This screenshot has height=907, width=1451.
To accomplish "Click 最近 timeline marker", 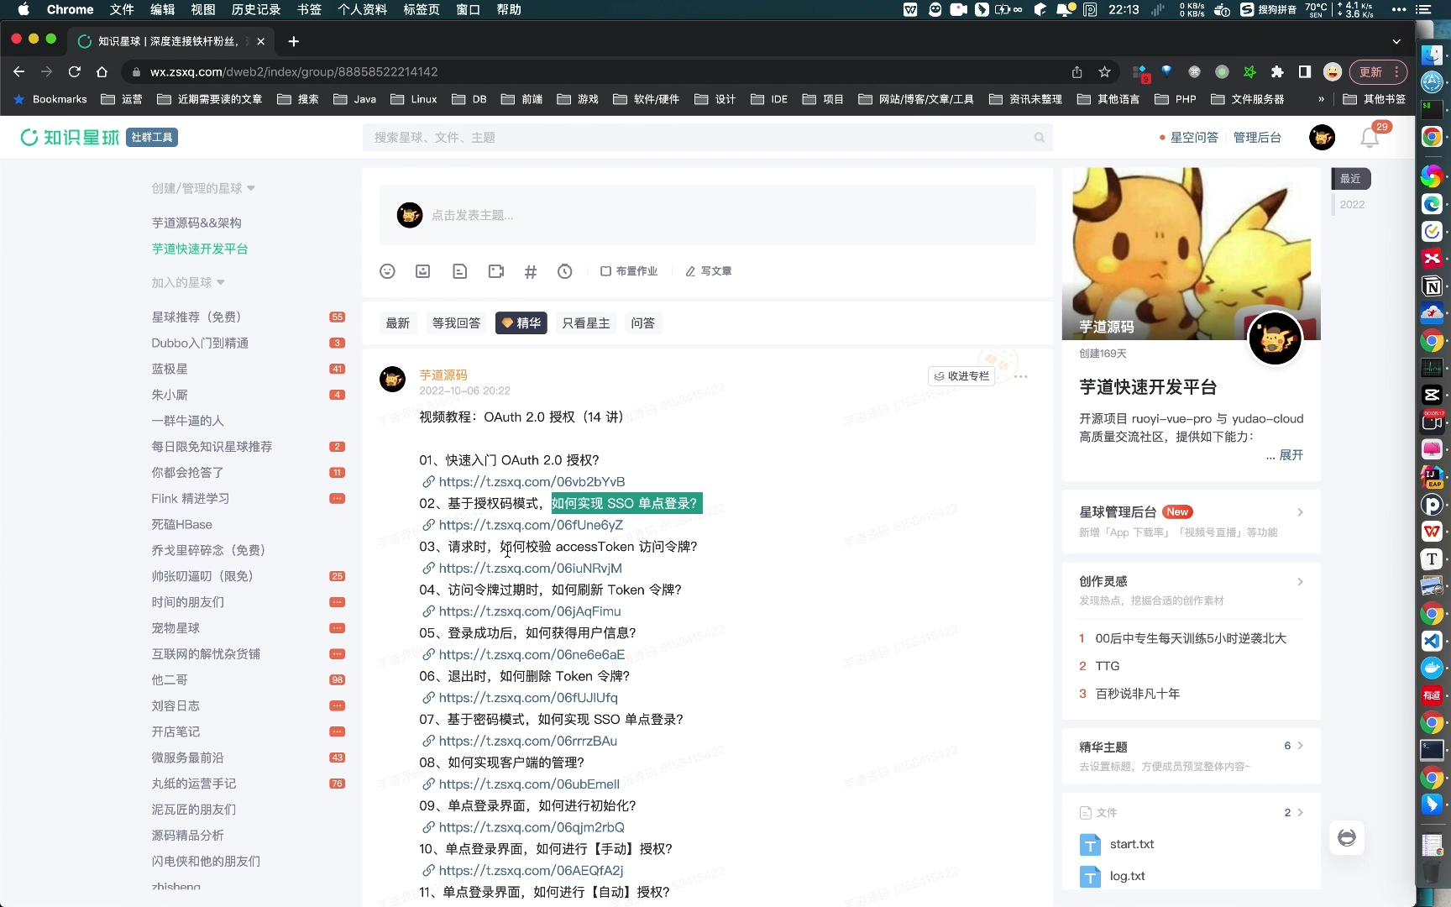I will click(x=1350, y=178).
